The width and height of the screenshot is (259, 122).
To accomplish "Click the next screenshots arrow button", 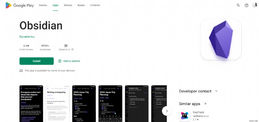I will click(167, 111).
